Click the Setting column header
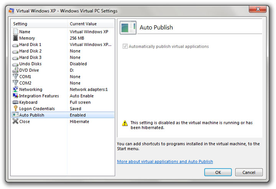Viewport: 276px width, 189px height. 38,24
